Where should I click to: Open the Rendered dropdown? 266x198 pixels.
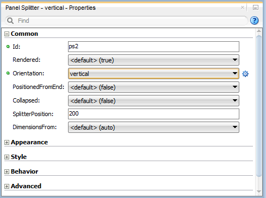tap(153, 60)
